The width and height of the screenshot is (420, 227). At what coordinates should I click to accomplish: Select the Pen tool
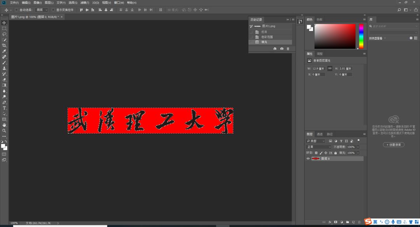pos(4,102)
